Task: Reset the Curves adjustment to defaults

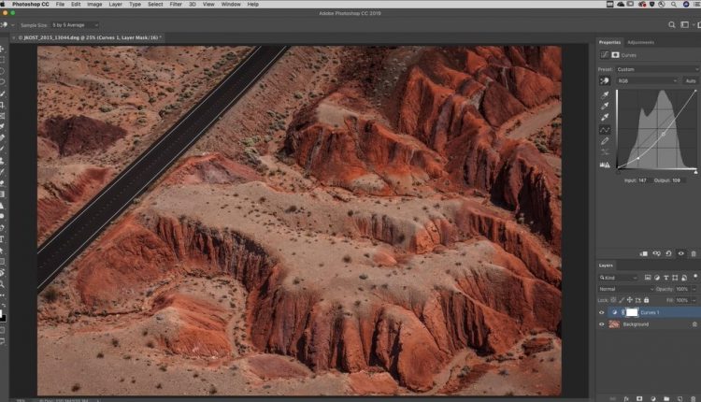Action: point(667,253)
